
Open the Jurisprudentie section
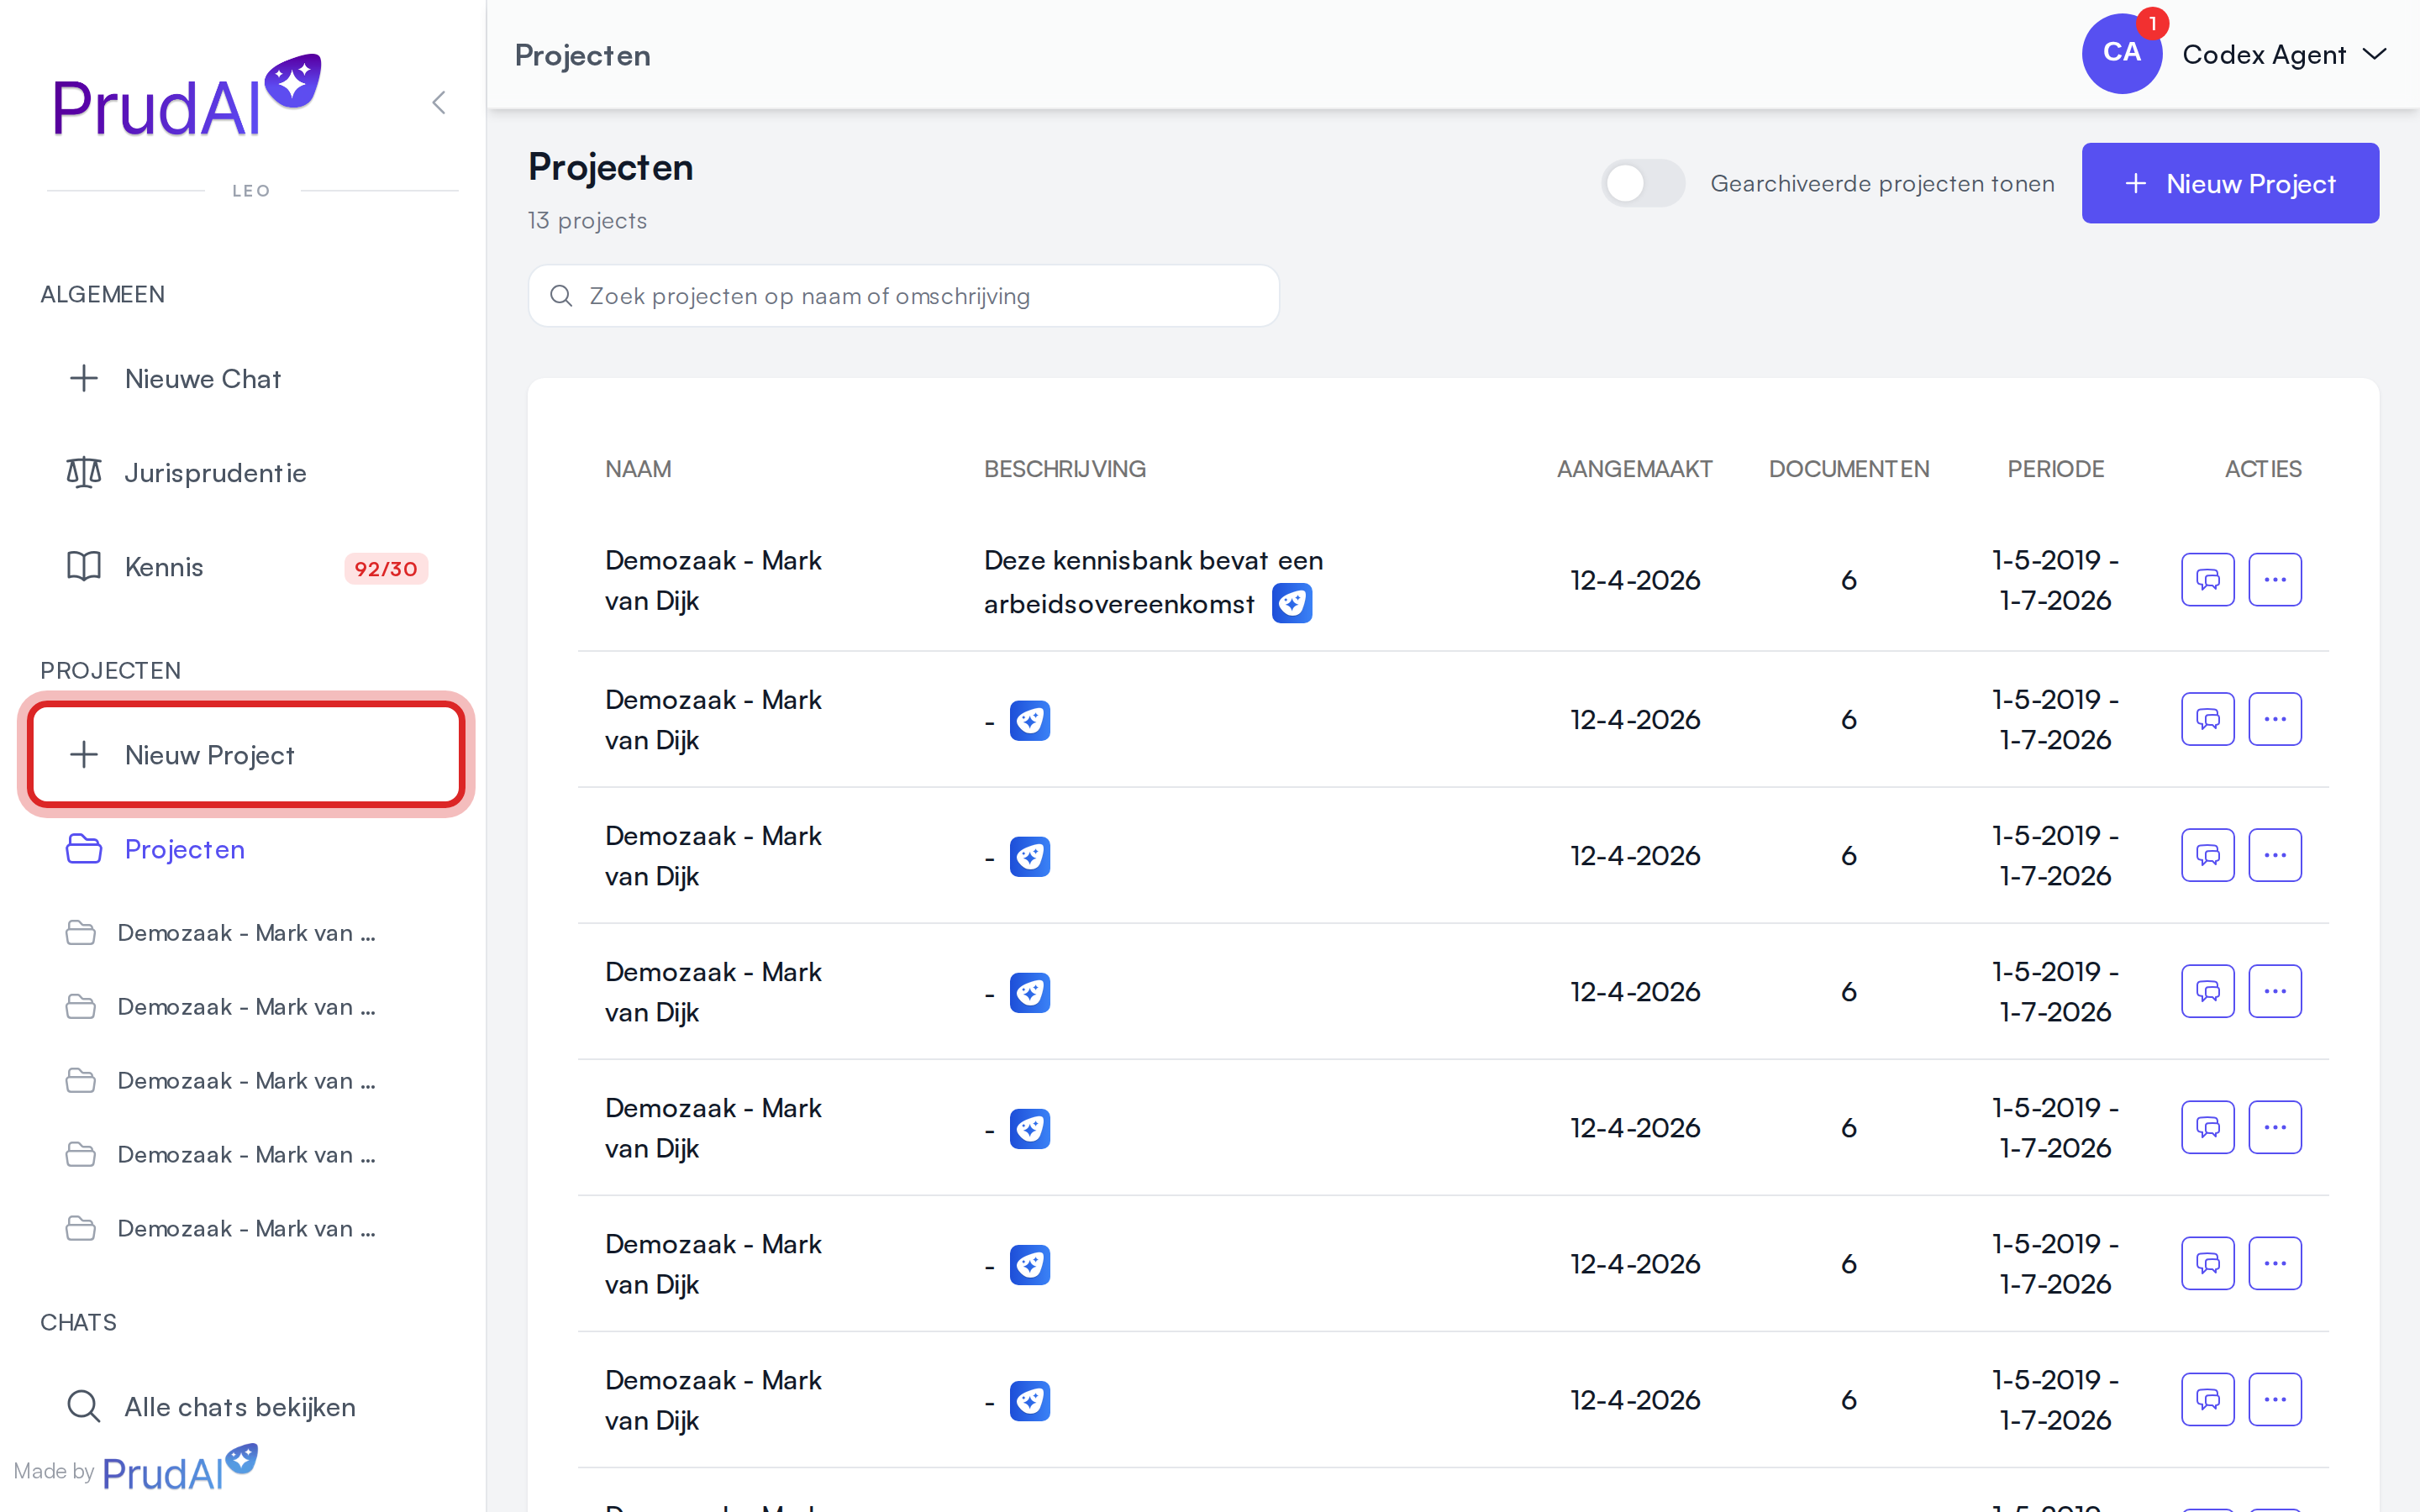(x=246, y=473)
